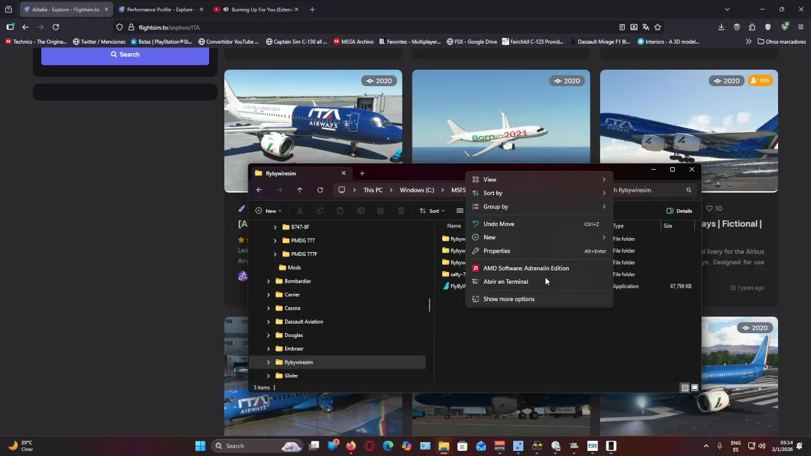Click the Delete trash icon in Explorer
Screen dimensions: 811x456
(401, 211)
